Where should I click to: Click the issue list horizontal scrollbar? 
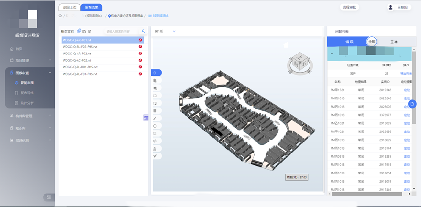pos(367,194)
